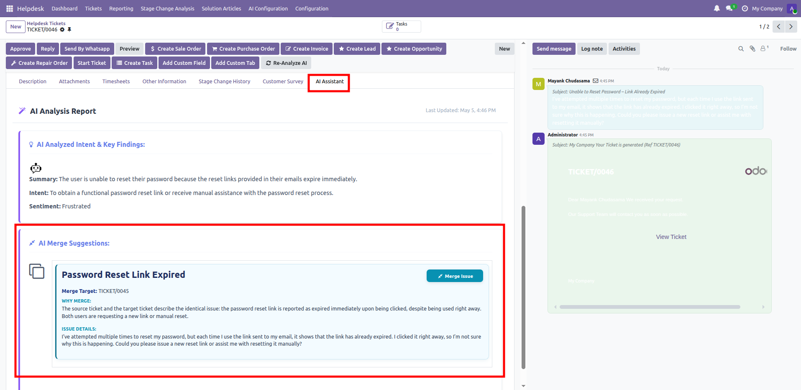Open attachments via the paperclip icon

[752, 49]
